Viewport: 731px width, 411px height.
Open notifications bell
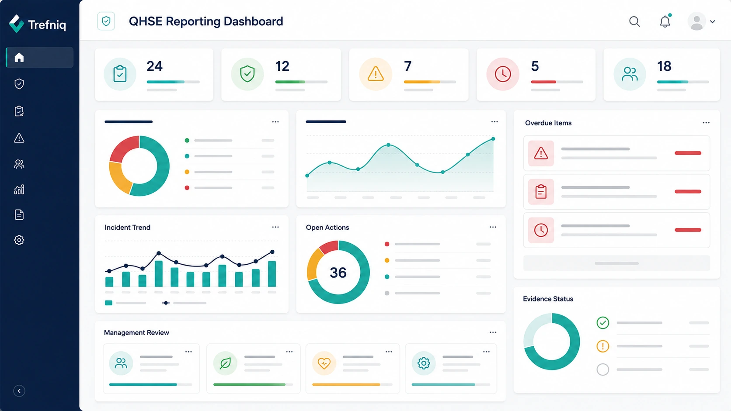pos(665,21)
